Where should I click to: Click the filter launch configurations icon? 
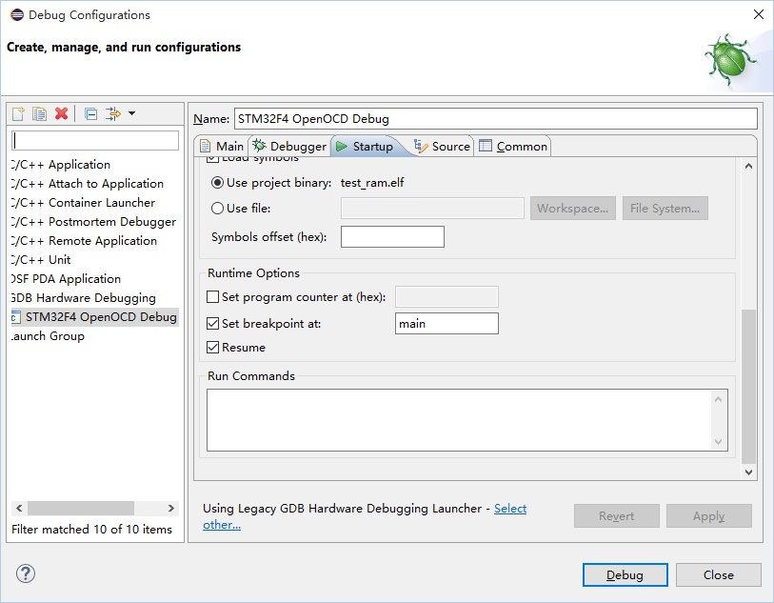[x=112, y=113]
